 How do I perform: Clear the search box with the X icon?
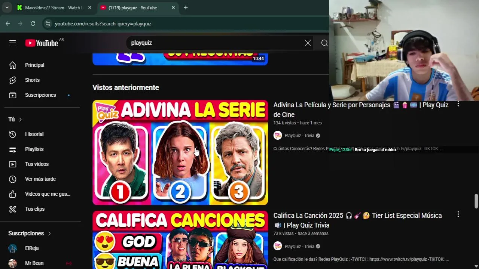308,43
